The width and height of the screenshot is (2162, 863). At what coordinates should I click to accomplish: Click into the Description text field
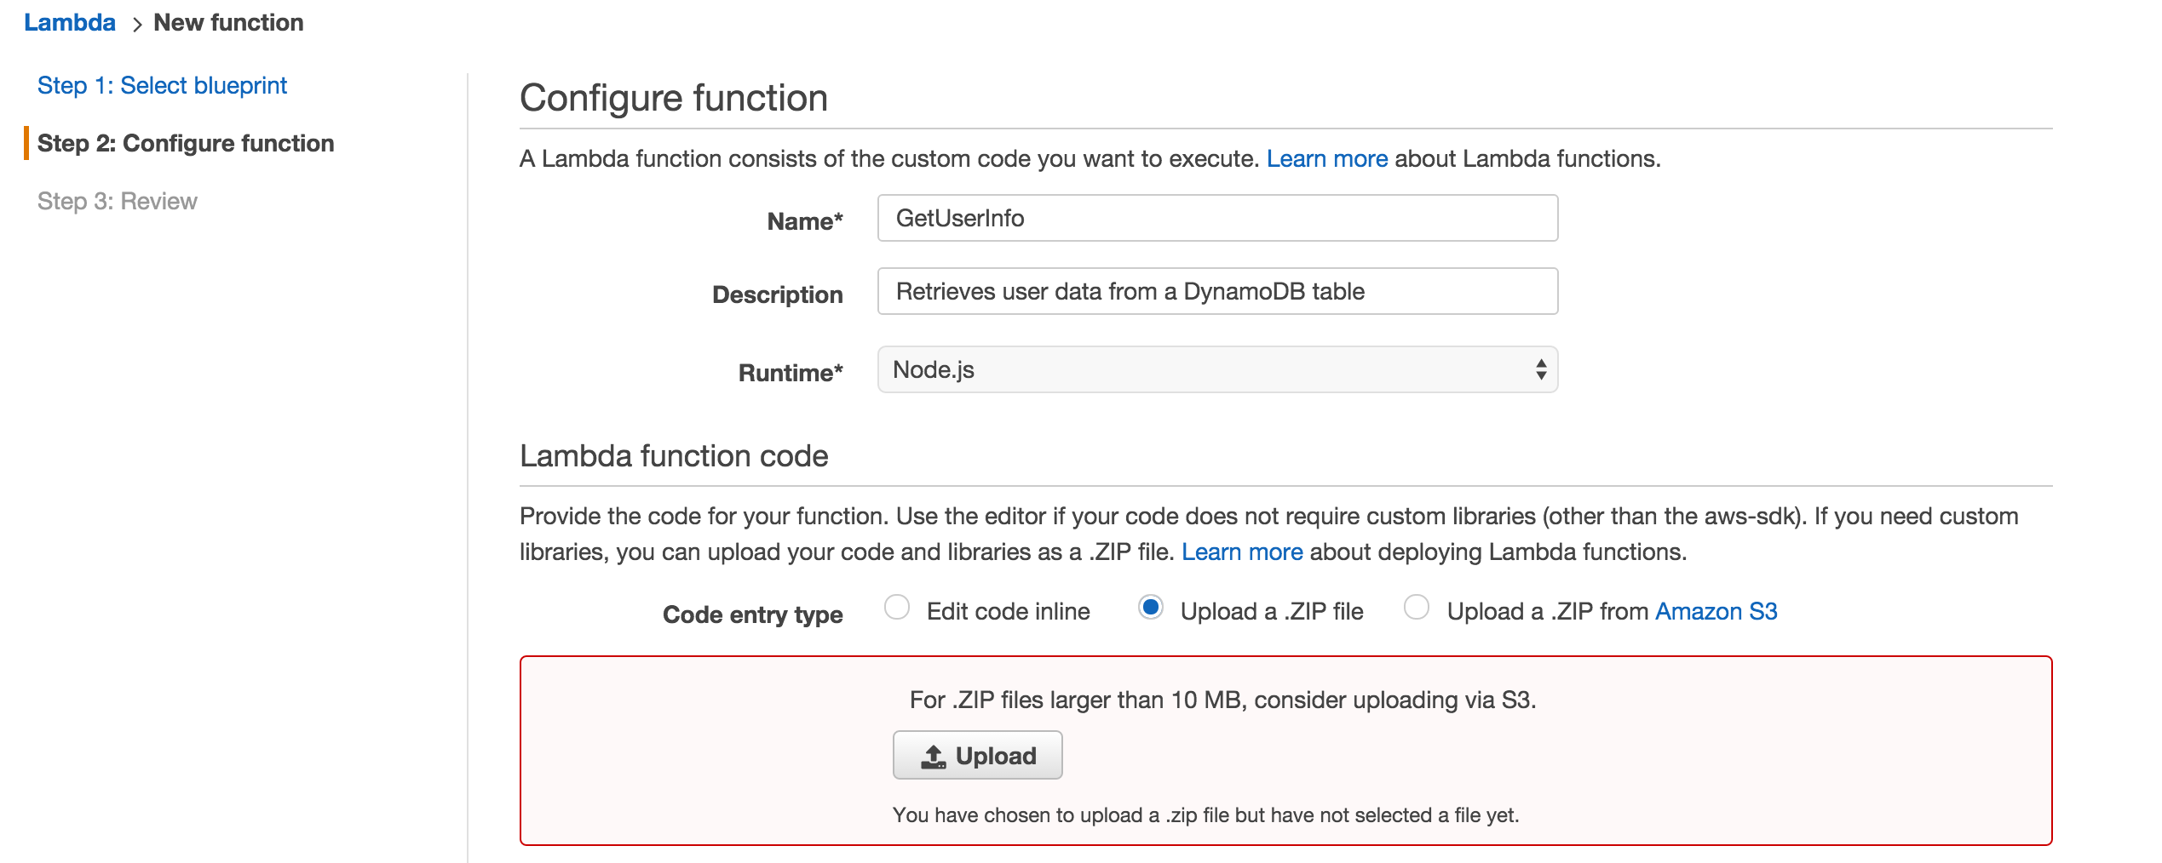(1216, 292)
